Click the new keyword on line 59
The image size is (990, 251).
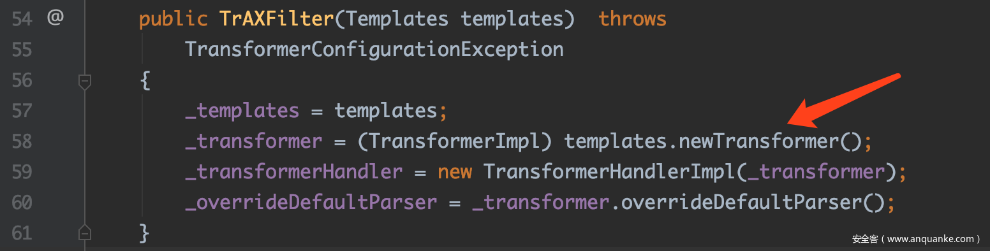point(454,172)
